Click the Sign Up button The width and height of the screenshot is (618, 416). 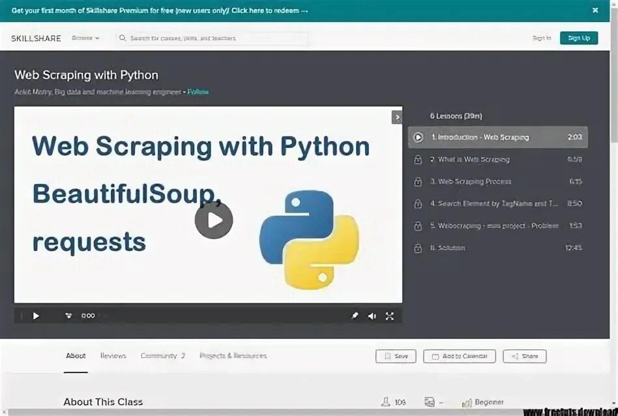click(x=579, y=38)
